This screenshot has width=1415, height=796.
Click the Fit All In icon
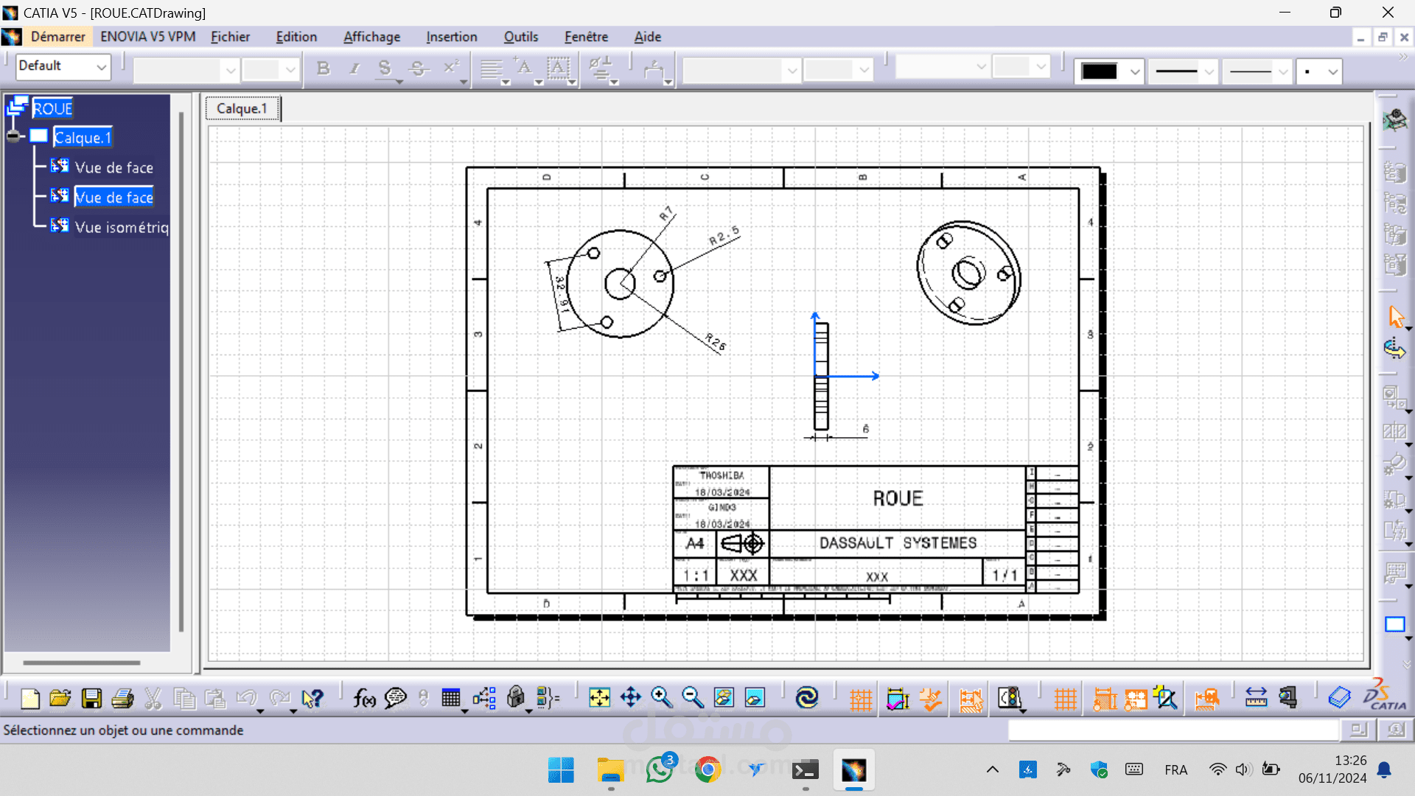[599, 698]
